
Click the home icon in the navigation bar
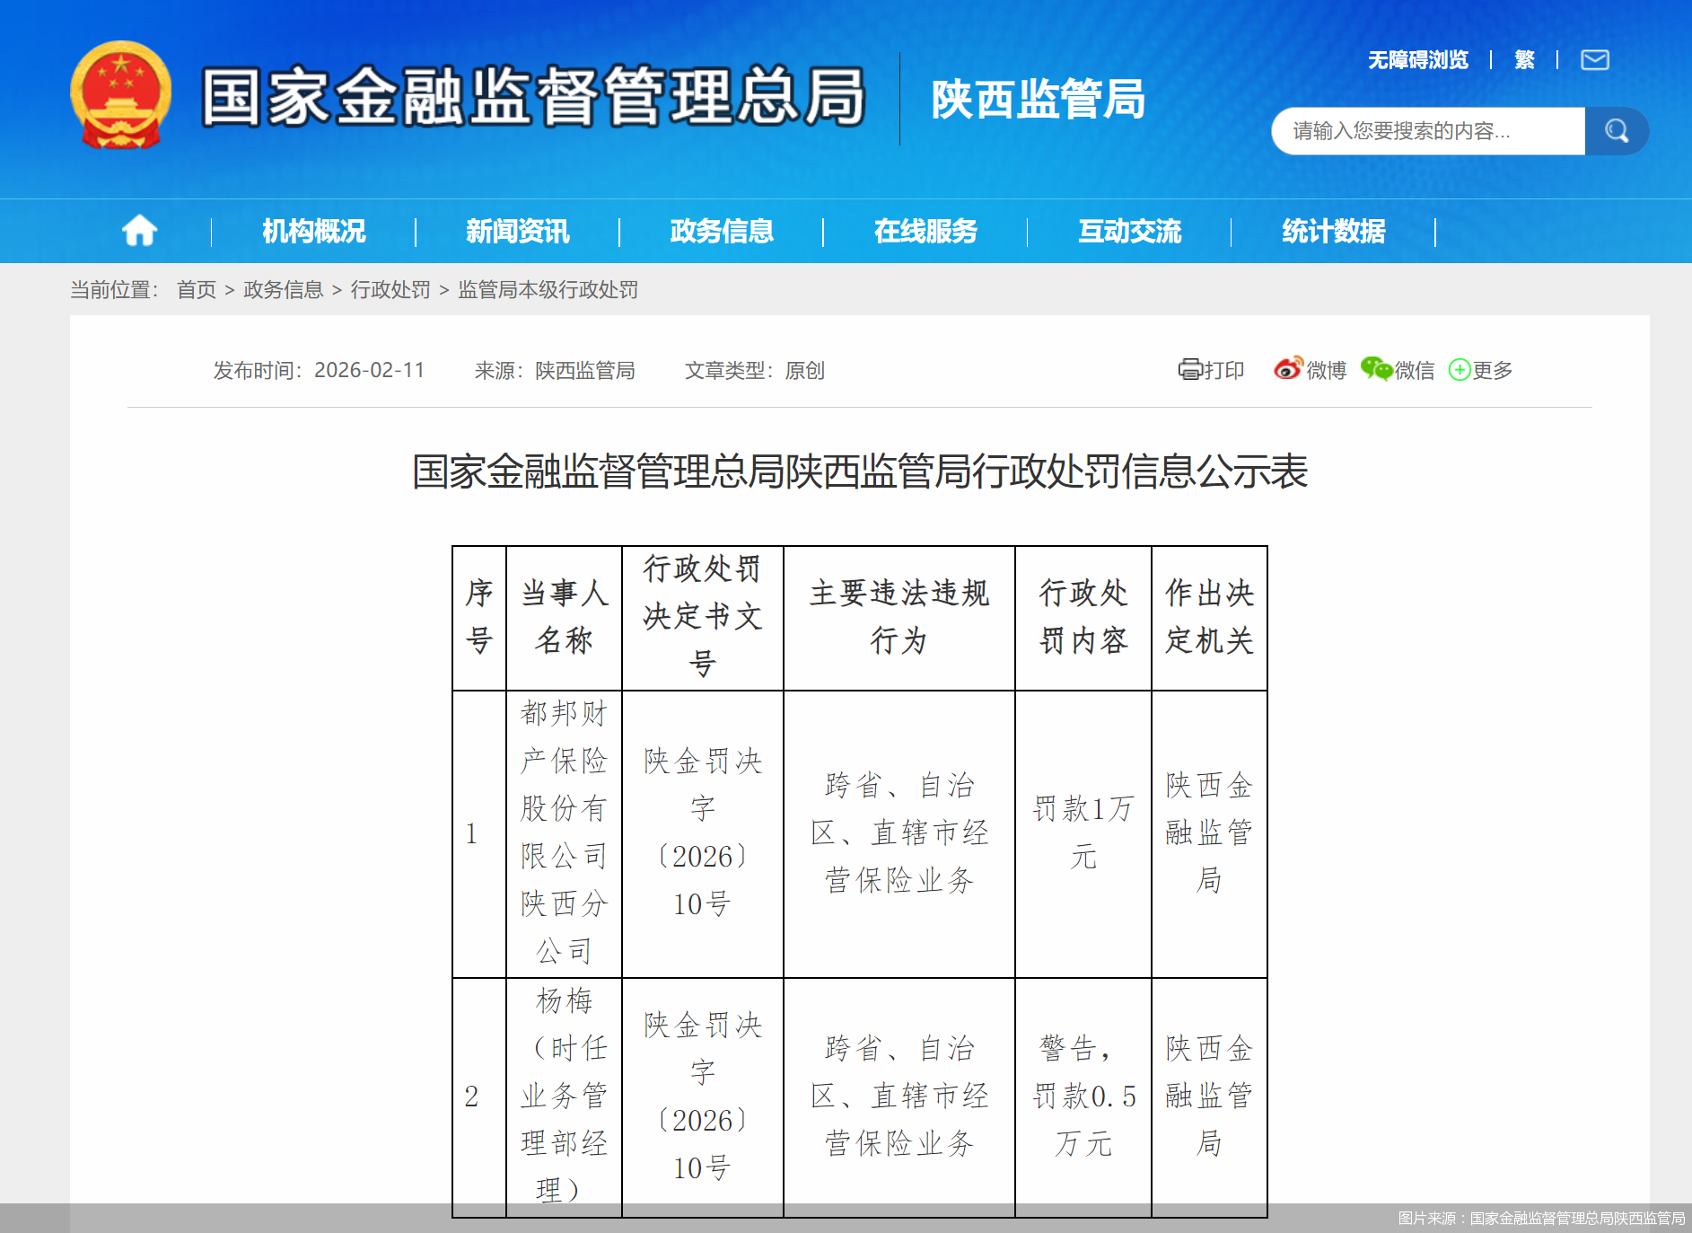pos(139,231)
